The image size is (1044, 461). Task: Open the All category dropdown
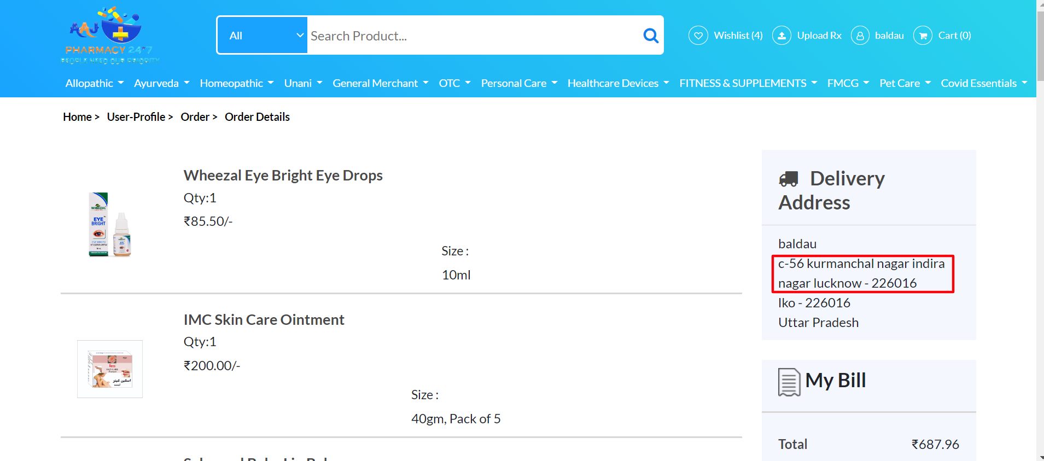[x=263, y=36]
